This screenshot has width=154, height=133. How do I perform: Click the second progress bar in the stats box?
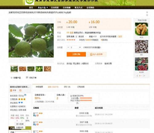pos(86,101)
